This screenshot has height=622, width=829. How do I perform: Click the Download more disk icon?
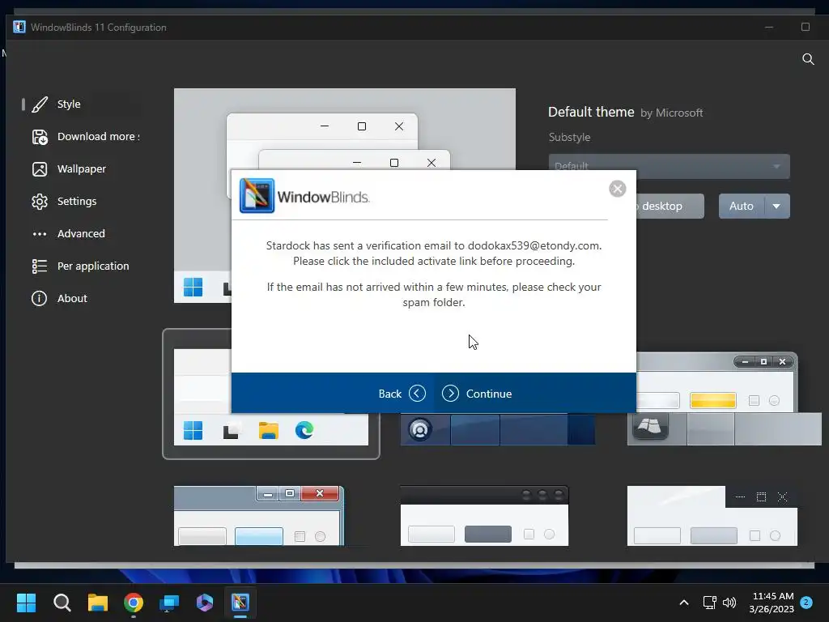(x=40, y=137)
